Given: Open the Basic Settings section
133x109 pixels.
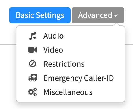Looking at the screenshot, I should [40, 15].
